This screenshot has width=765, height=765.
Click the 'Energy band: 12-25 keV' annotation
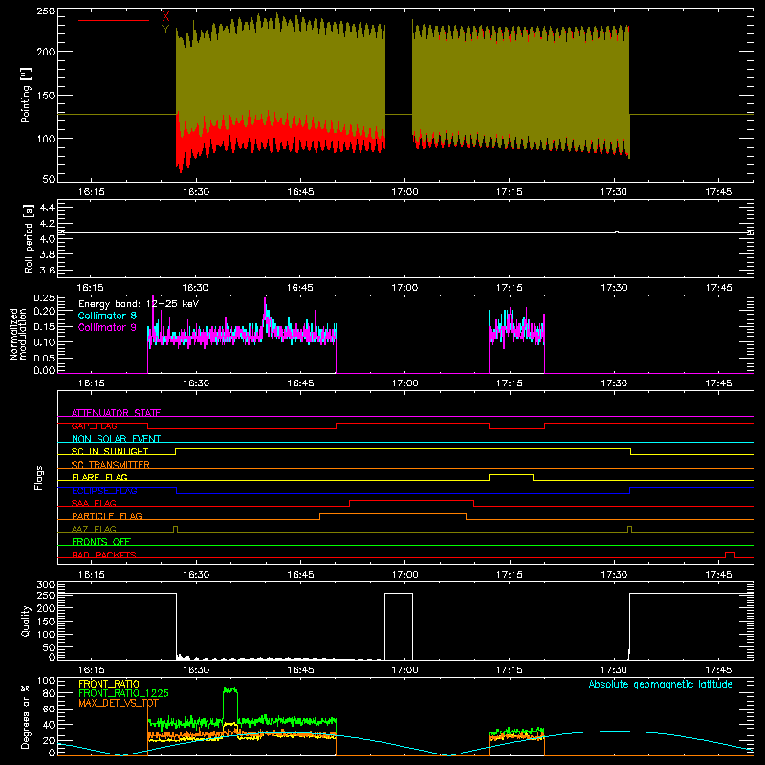(x=139, y=304)
